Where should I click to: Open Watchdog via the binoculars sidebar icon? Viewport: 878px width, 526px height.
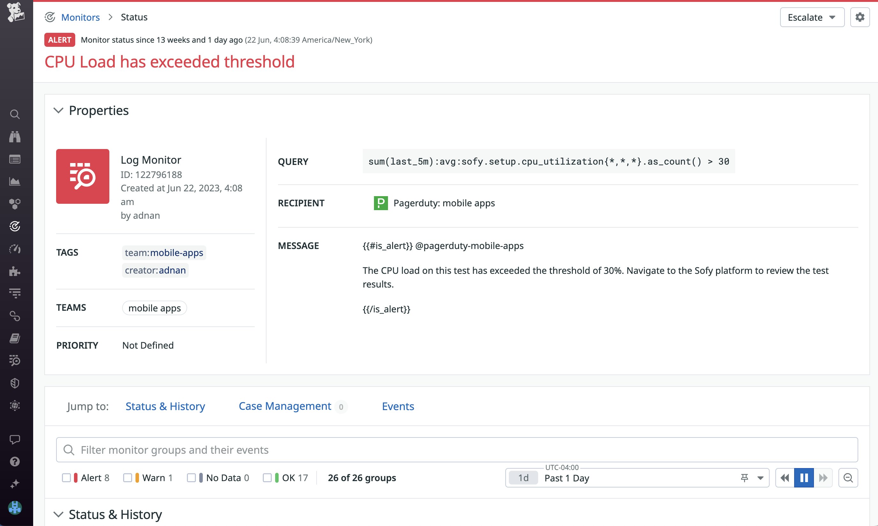pyautogui.click(x=15, y=137)
